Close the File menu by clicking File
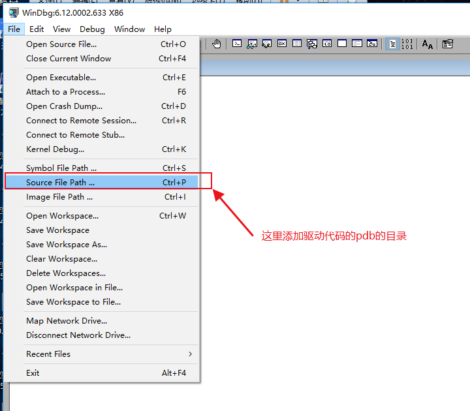 [14, 29]
